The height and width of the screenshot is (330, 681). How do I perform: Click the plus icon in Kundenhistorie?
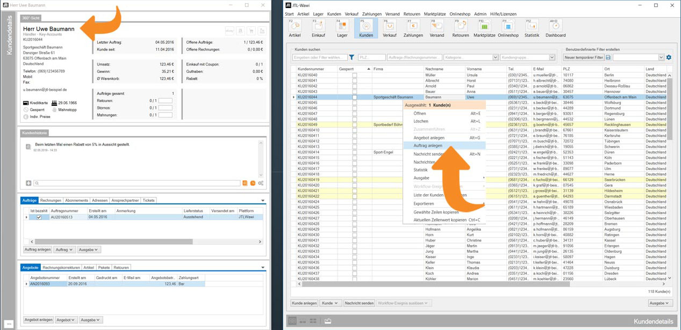tap(28, 184)
